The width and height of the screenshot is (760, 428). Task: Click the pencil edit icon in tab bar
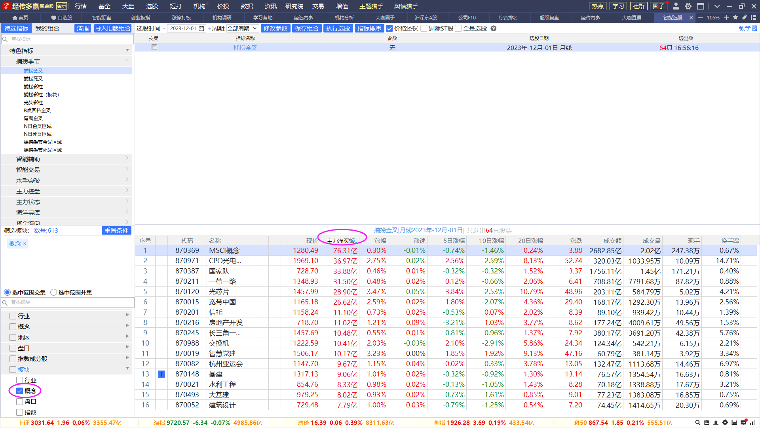pos(745,17)
